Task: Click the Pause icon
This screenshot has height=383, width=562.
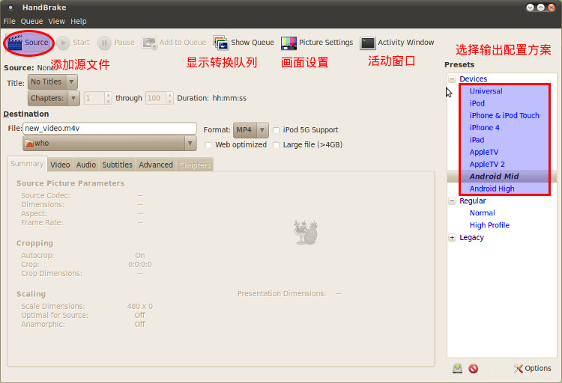Action: (x=104, y=43)
